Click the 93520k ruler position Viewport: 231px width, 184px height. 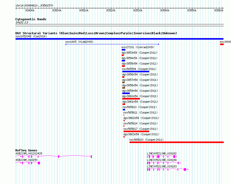click(111, 10)
